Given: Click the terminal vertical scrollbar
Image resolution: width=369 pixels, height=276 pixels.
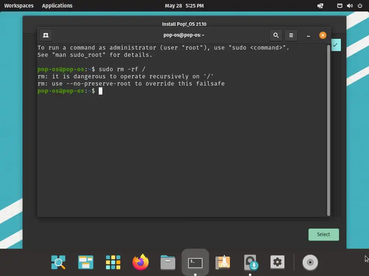Looking at the screenshot, I should point(329,130).
